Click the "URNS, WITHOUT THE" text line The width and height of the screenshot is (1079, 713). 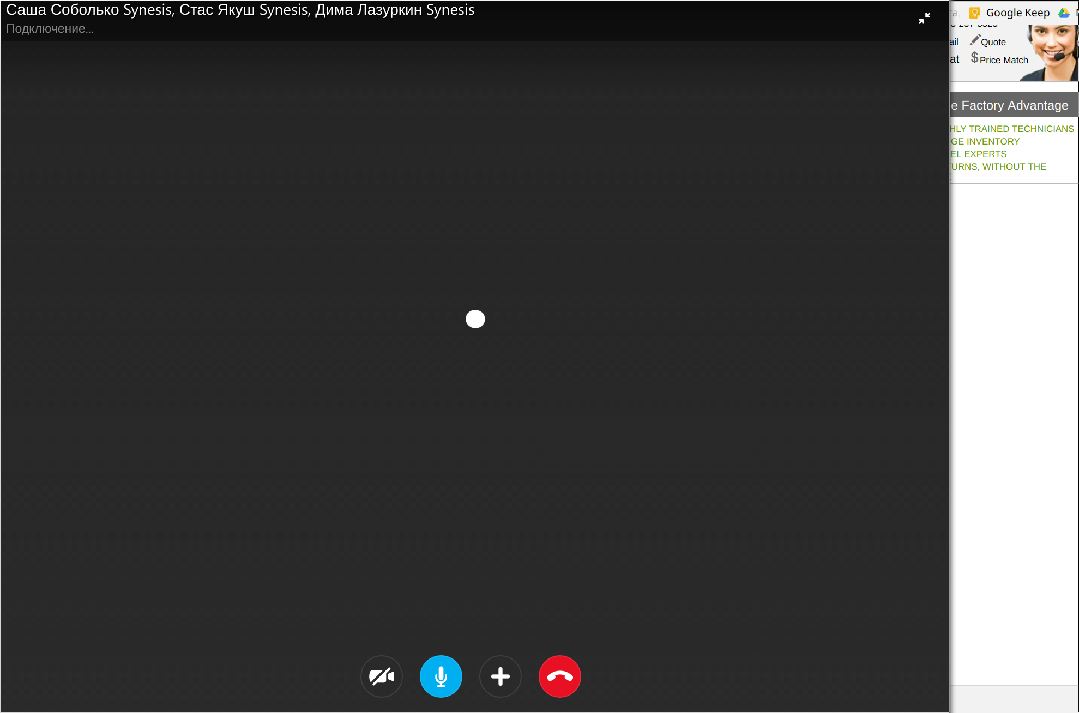click(998, 166)
